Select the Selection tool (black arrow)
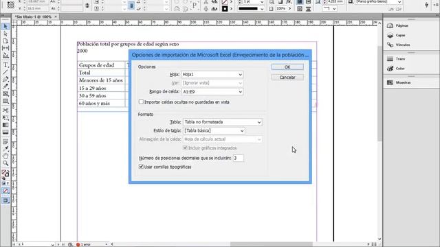The image size is (440, 247). tap(5, 26)
